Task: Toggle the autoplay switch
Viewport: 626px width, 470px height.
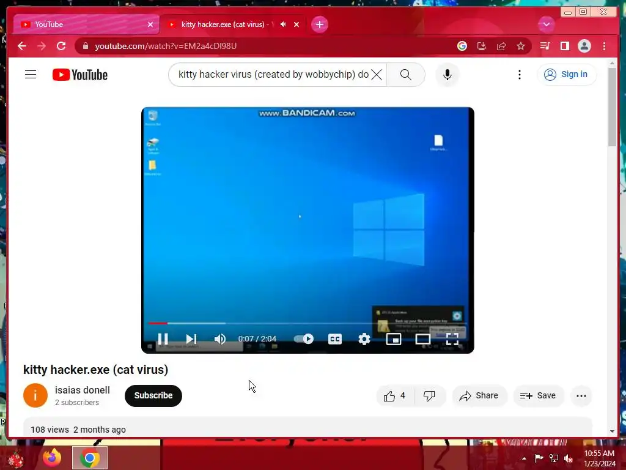Action: pos(304,339)
